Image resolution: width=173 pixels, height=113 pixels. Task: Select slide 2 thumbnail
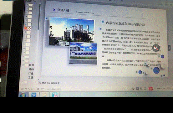coord(30,9)
